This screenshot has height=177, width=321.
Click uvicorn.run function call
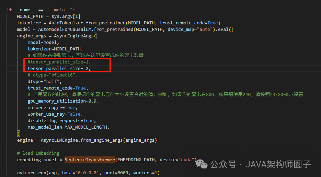click(x=32, y=173)
